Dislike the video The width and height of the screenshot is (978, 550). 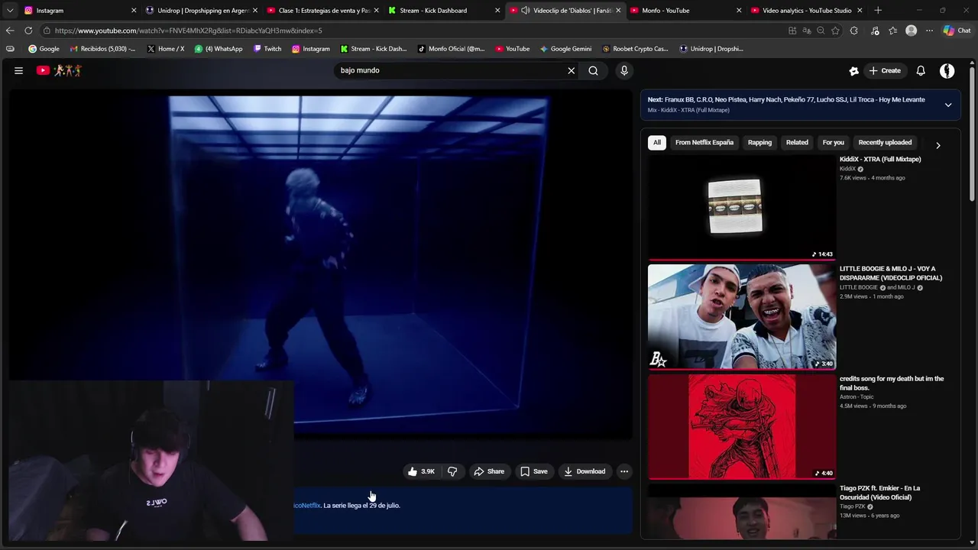pos(452,471)
